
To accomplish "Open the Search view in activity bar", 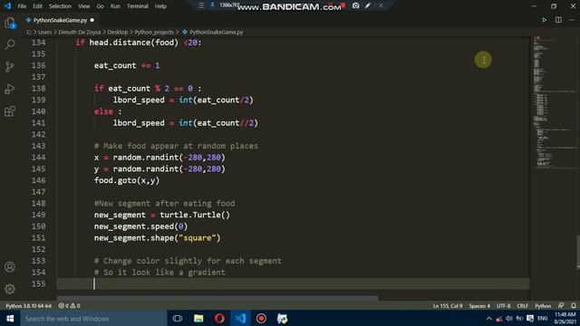I will [10, 44].
